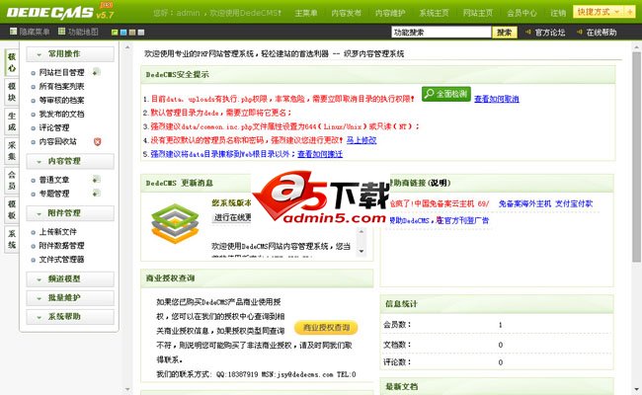Select the gray theme color square
Screen dimensions: 642x395
tap(141, 32)
